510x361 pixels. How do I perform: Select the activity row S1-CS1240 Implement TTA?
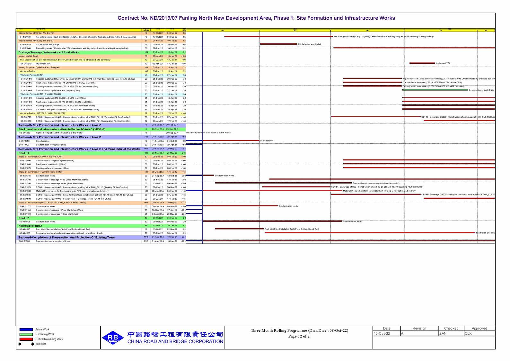coord(101,64)
